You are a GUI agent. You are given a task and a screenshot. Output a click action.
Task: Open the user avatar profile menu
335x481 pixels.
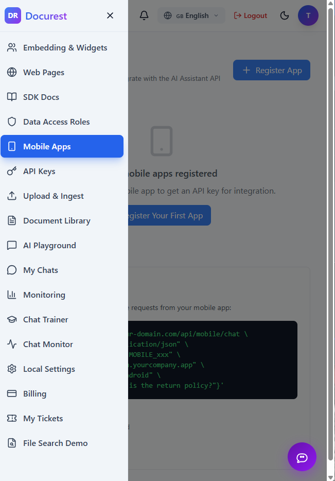tap(308, 15)
